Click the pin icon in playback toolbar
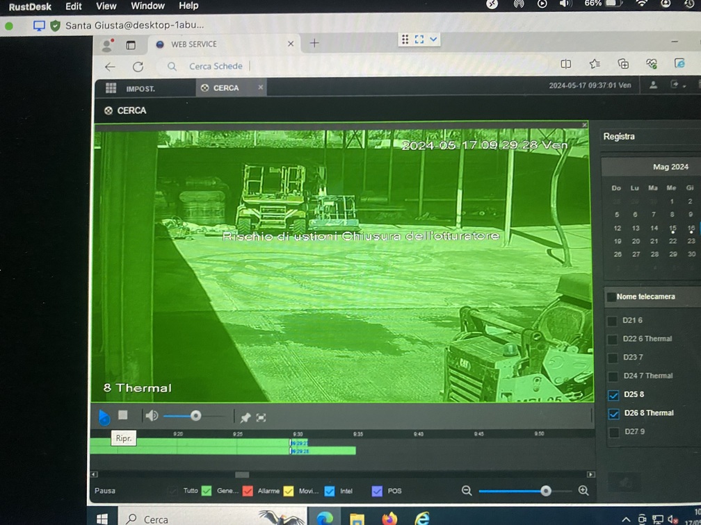Viewport: 701px width, 525px height. point(245,418)
